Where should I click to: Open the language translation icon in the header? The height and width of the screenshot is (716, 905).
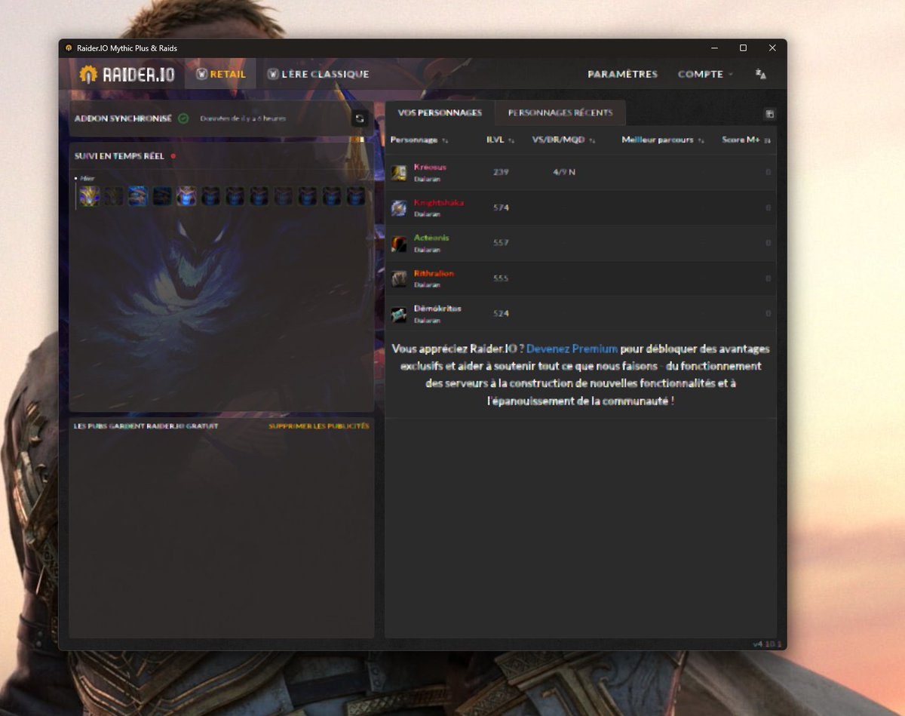(760, 74)
